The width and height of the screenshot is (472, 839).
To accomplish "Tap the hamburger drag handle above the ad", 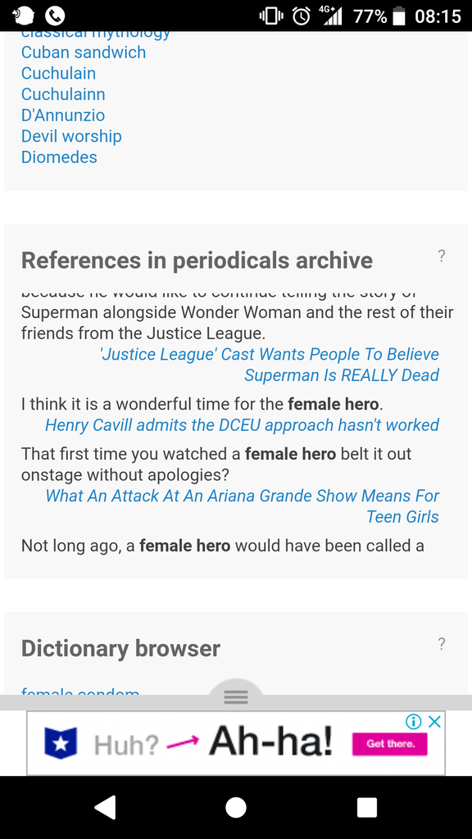I will (236, 696).
